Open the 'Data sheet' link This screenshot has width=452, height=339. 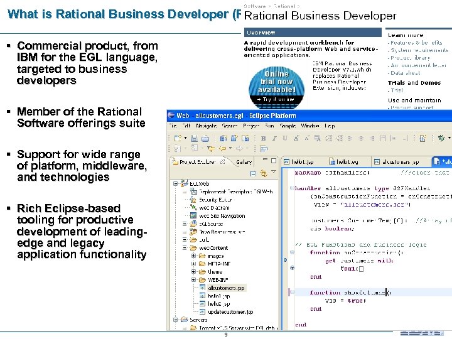[406, 73]
